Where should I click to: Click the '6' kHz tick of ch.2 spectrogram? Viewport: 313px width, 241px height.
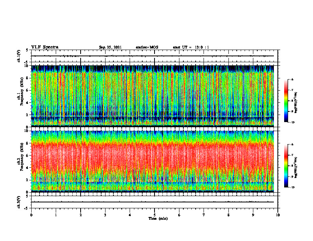tap(28, 156)
